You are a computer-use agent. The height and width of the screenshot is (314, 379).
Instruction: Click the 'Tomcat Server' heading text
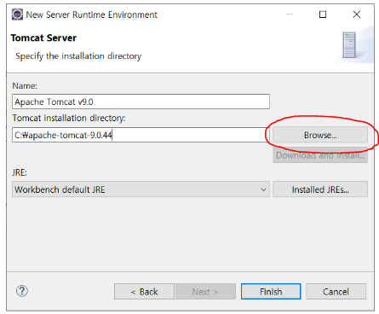click(43, 38)
